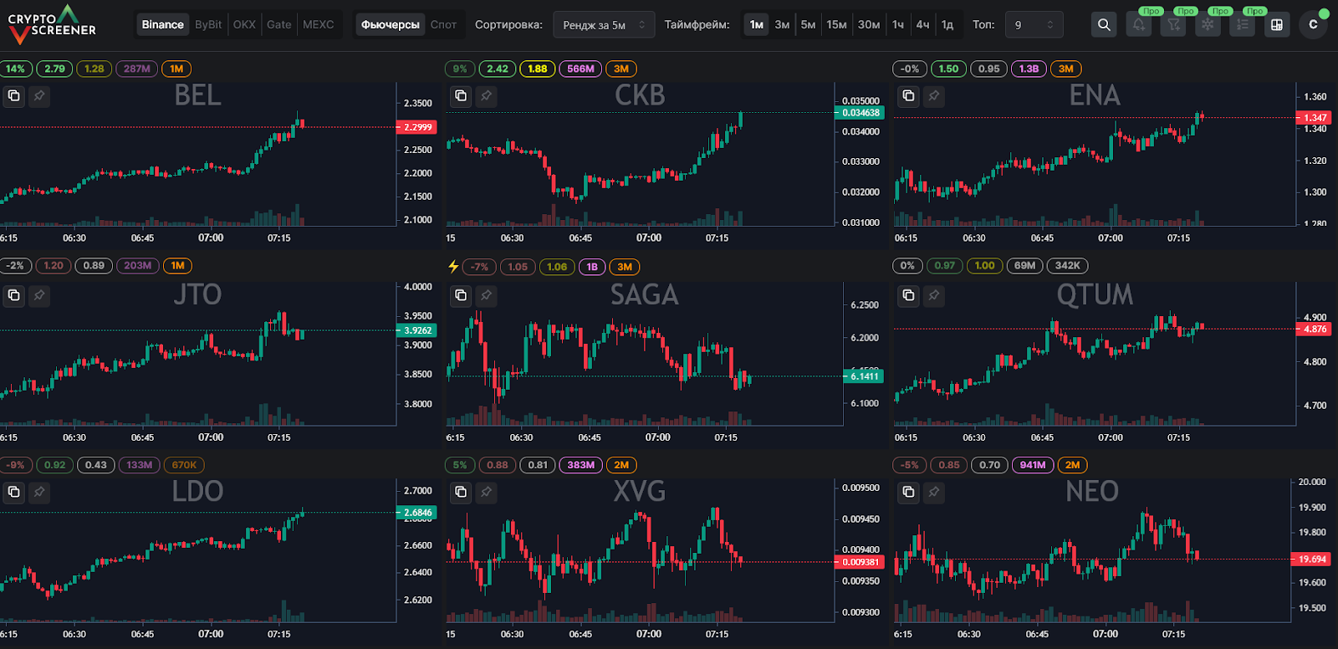Switch to the Спот market type
Image resolution: width=1338 pixels, height=649 pixels.
pyautogui.click(x=443, y=25)
